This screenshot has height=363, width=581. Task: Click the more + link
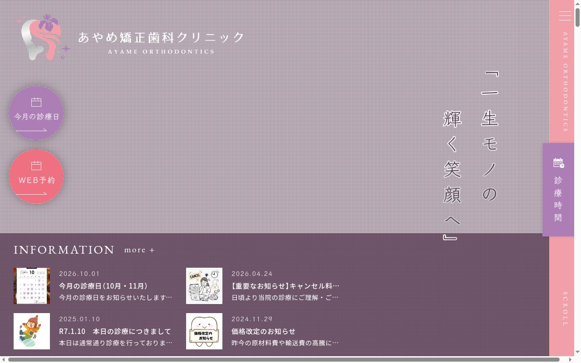coord(140,250)
